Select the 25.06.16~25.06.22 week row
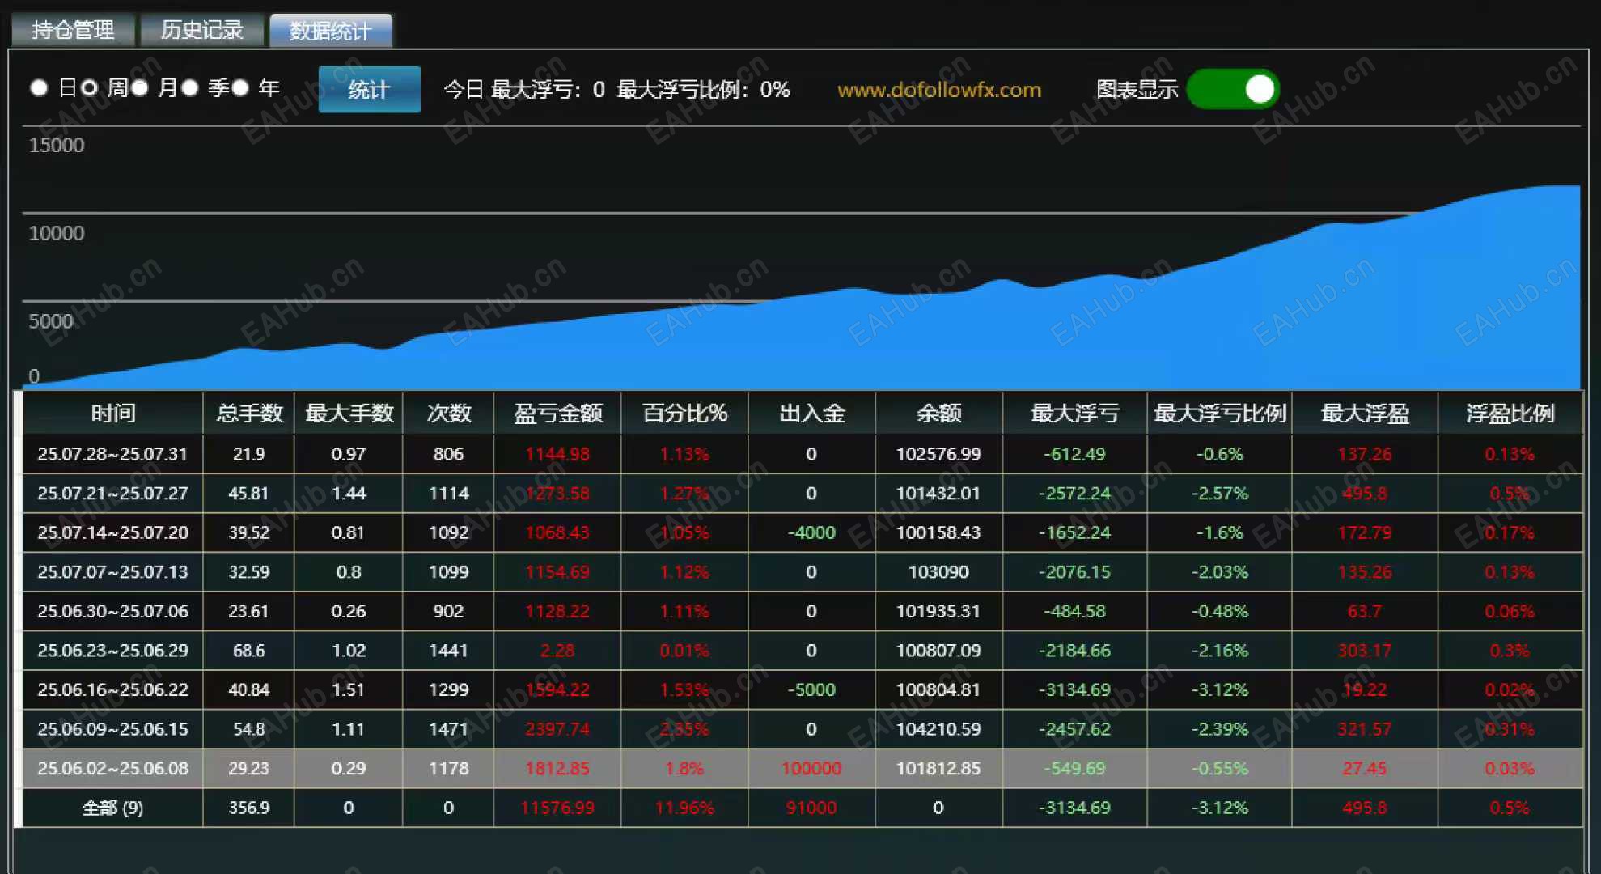1601x874 pixels. (x=112, y=689)
